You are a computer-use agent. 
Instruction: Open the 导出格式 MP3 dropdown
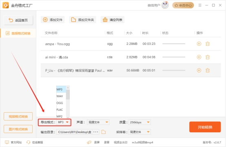click(x=63, y=122)
